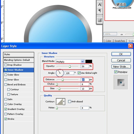Click the style preview thumbnail
This screenshot has width=134, height=134.
coord(121,83)
